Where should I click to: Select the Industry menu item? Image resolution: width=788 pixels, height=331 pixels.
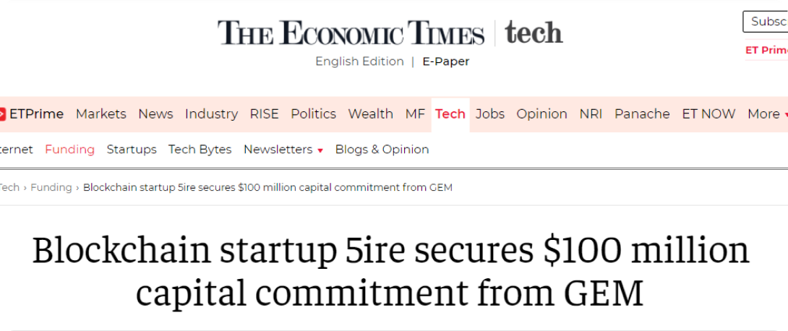tap(211, 114)
